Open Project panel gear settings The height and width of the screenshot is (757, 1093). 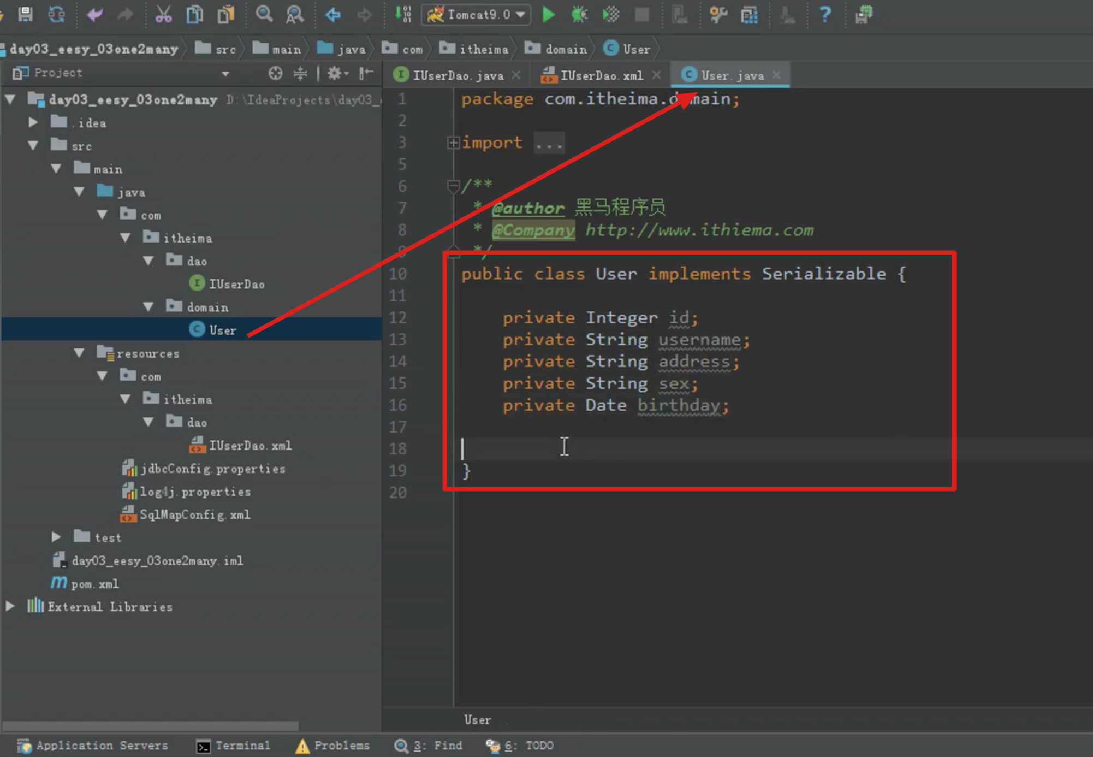click(x=337, y=73)
